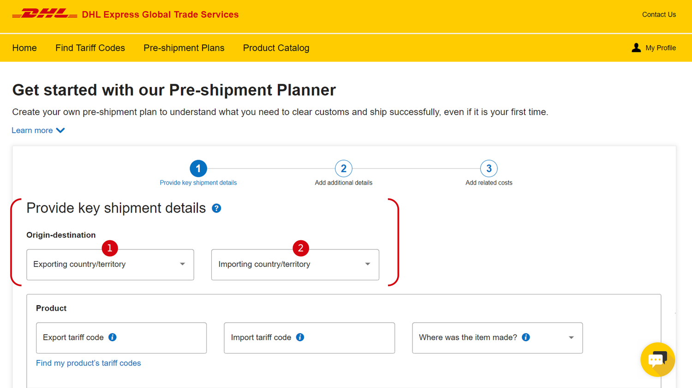Navigate to Pre-shipment Plans
Viewport: 692px width, 388px height.
(x=184, y=47)
